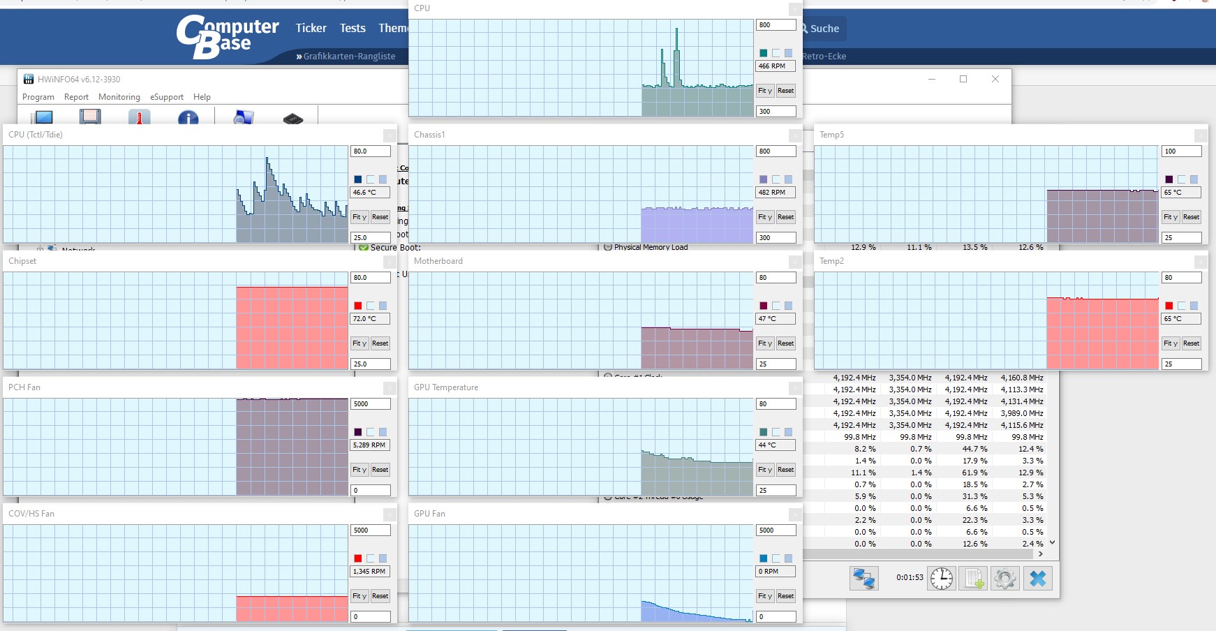This screenshot has height=631, width=1216.
Task: Open the Retro-Ecke link
Action: (x=824, y=56)
